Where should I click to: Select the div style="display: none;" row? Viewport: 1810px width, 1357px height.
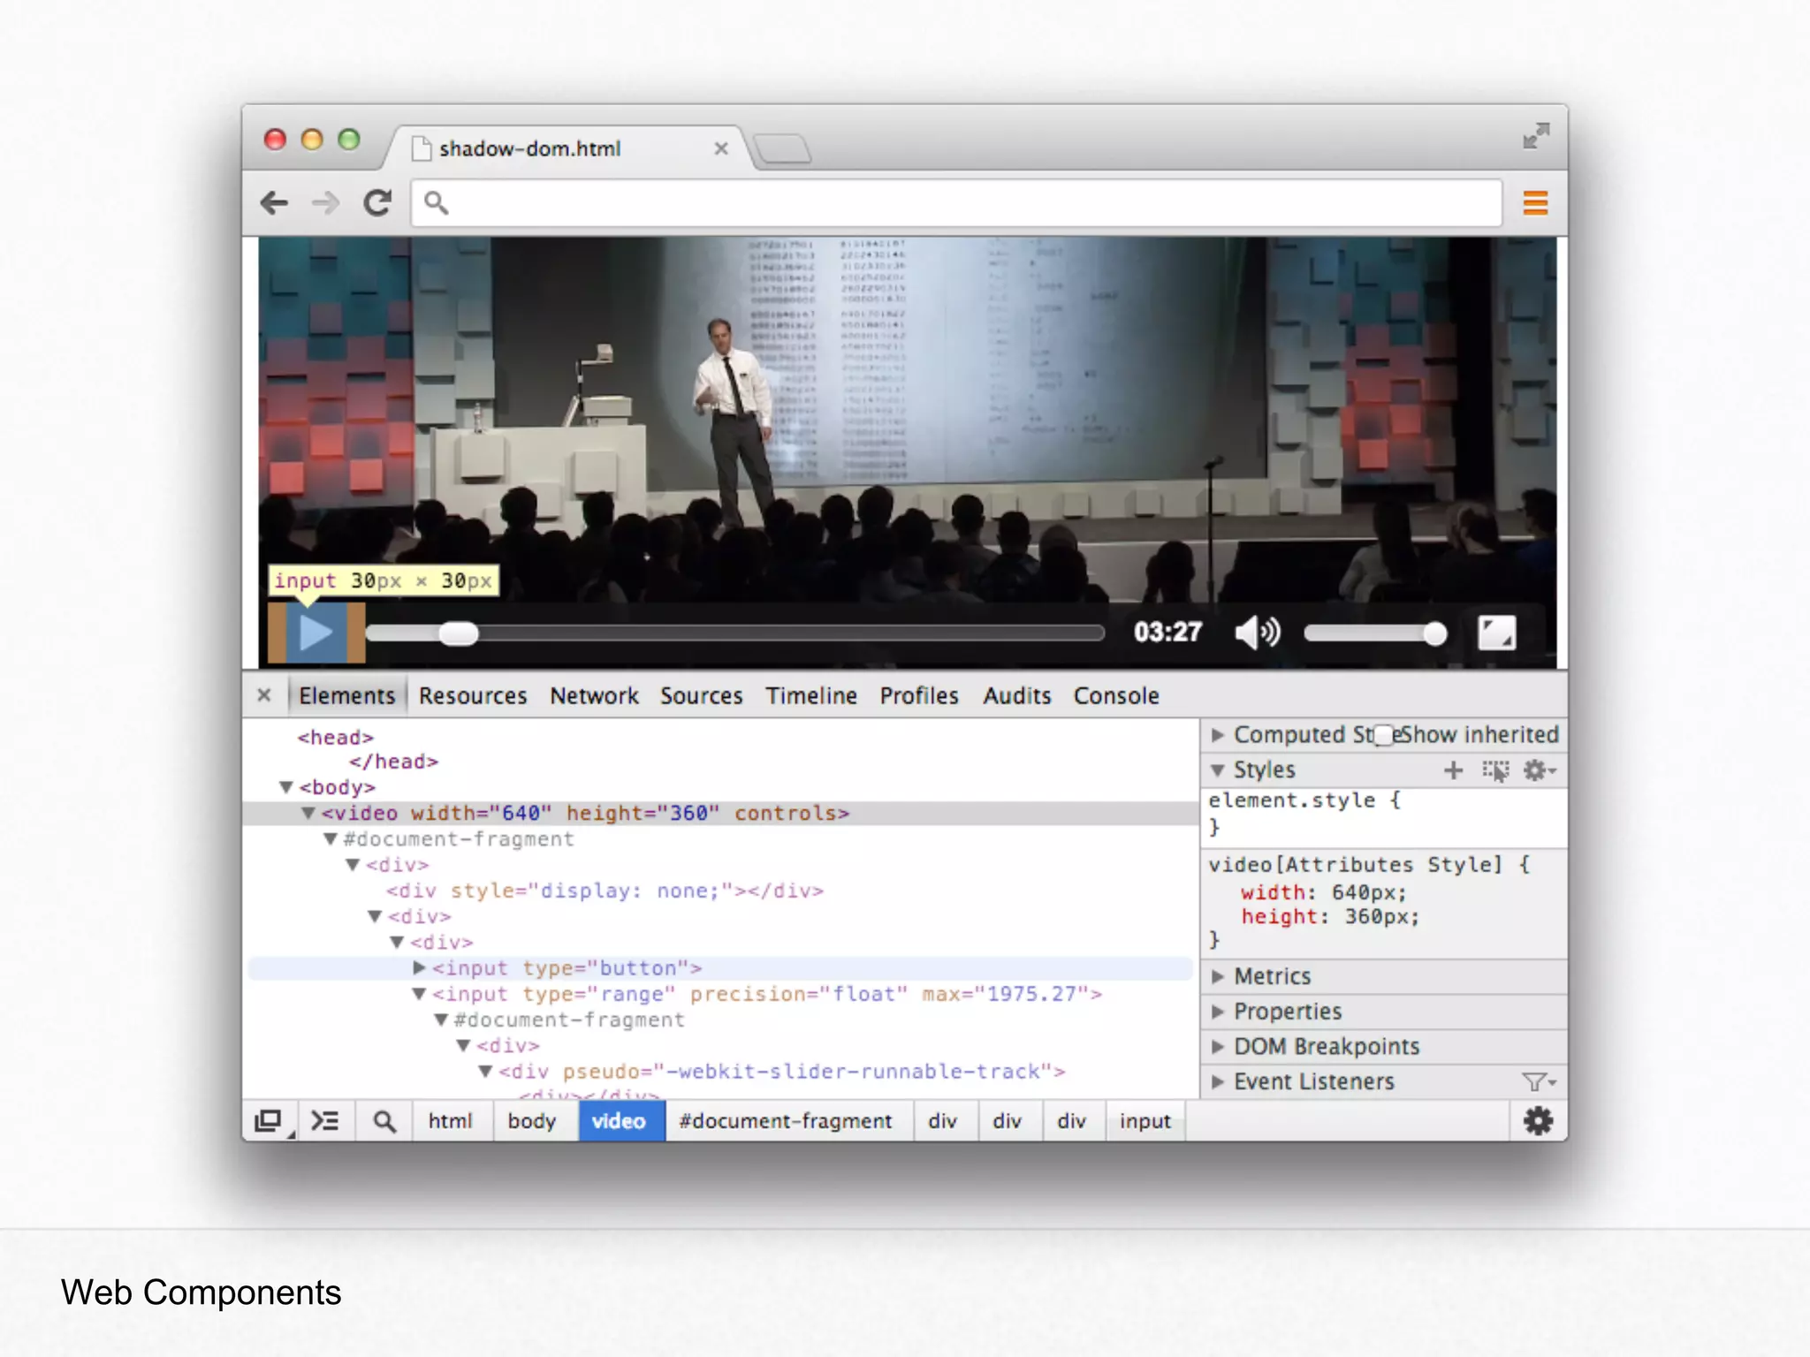605,891
